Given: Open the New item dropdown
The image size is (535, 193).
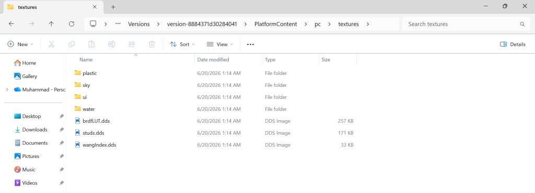Looking at the screenshot, I should [20, 44].
